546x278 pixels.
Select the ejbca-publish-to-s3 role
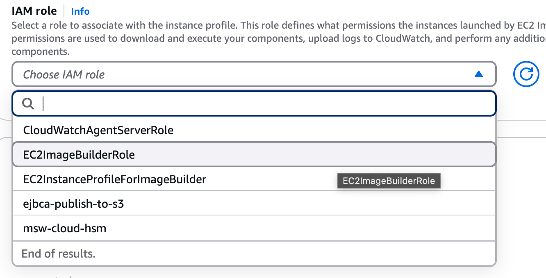pyautogui.click(x=74, y=204)
